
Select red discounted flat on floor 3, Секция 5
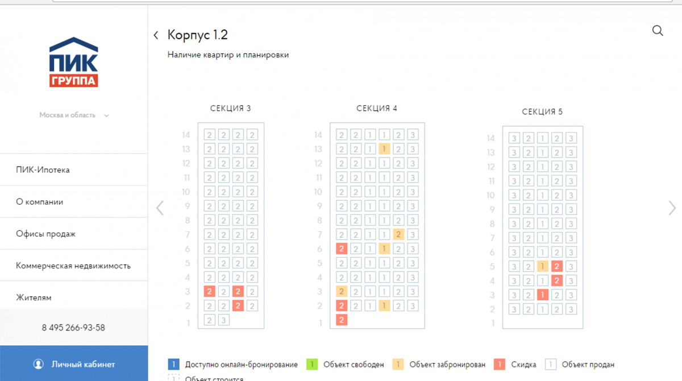click(x=543, y=295)
